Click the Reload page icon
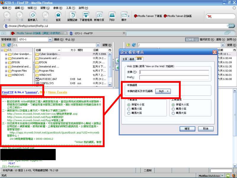The height and width of the screenshot is (178, 237). [33, 15]
